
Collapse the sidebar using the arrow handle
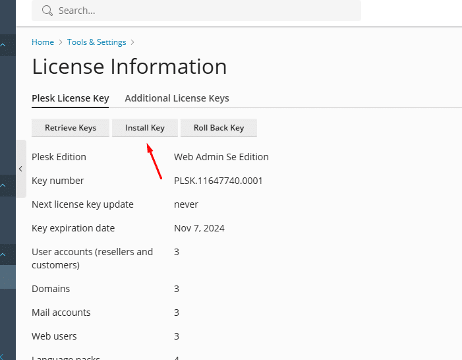20,169
